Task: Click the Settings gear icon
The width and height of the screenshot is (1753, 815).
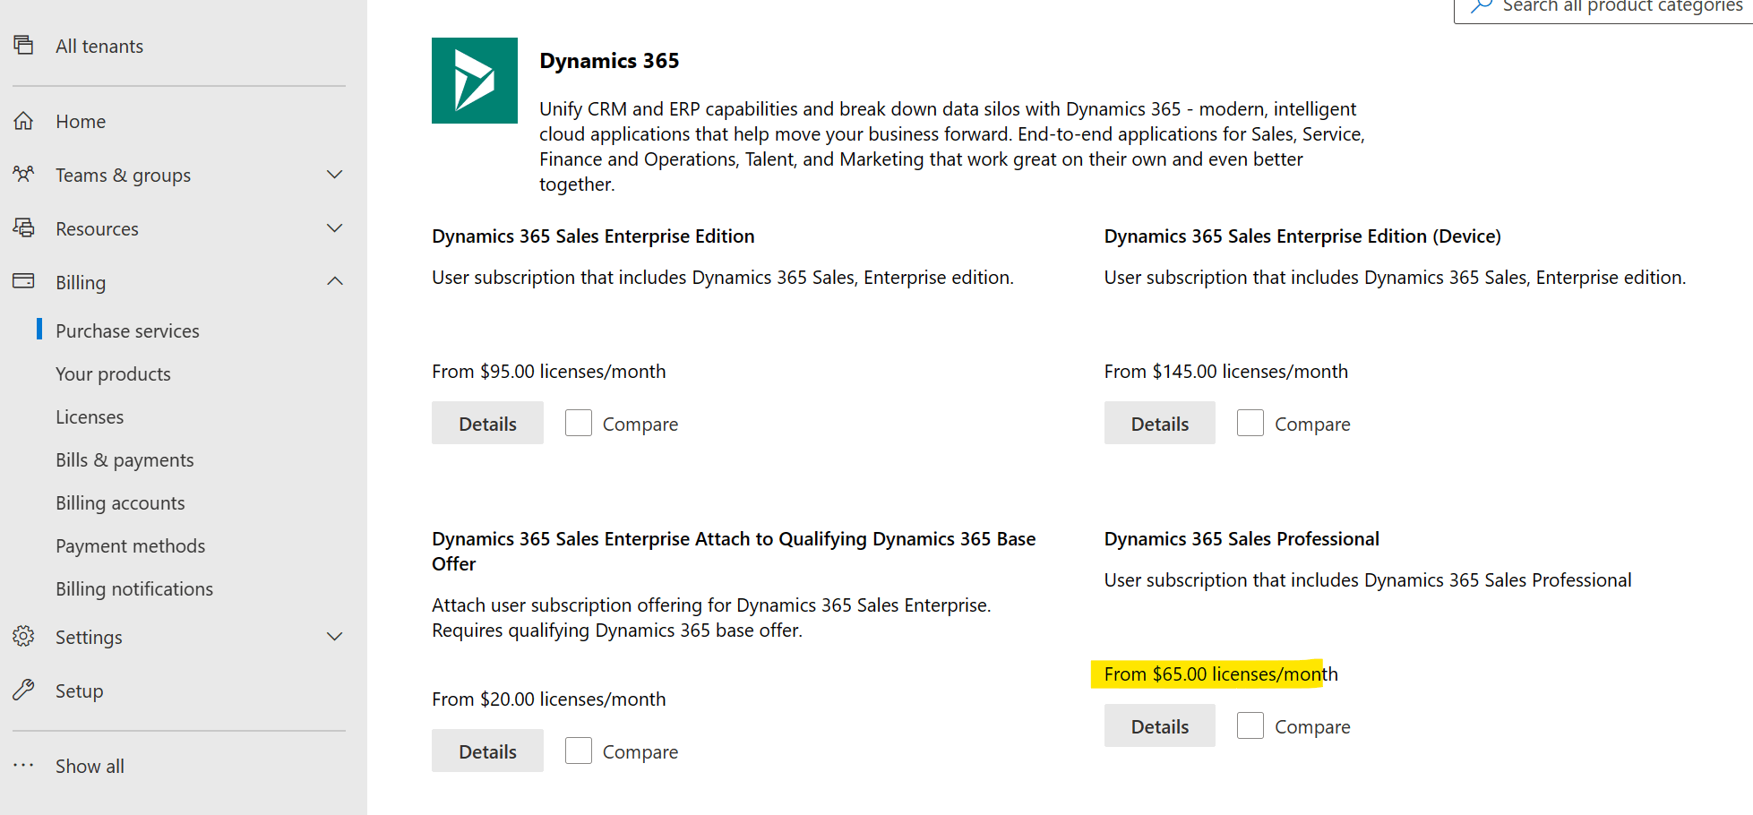Action: pos(24,636)
